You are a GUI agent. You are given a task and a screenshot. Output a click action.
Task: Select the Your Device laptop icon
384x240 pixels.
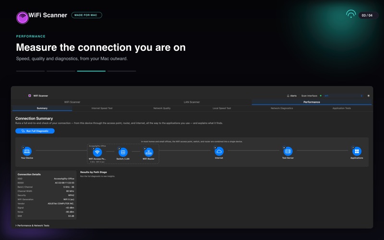(27, 151)
